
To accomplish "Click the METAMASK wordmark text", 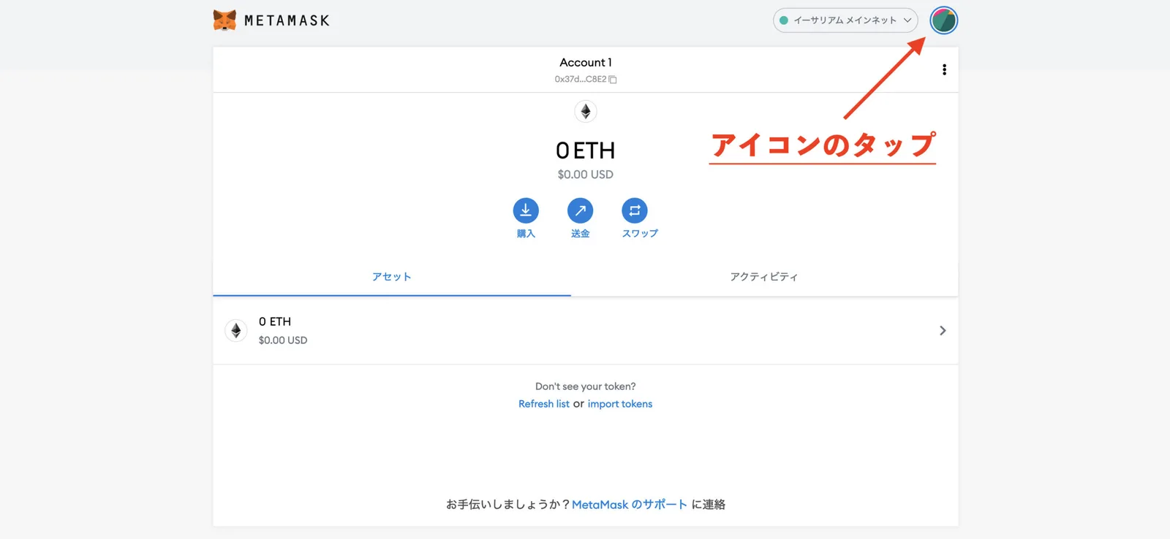I will pyautogui.click(x=287, y=20).
